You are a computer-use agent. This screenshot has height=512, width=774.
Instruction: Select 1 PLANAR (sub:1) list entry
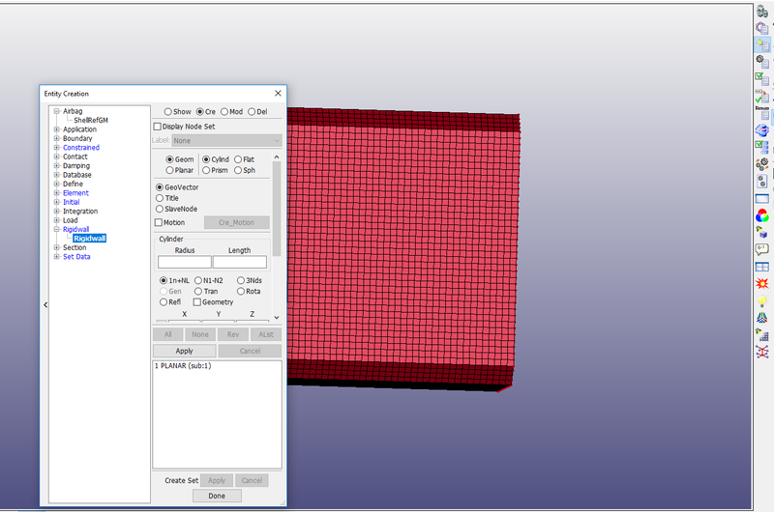coord(183,365)
